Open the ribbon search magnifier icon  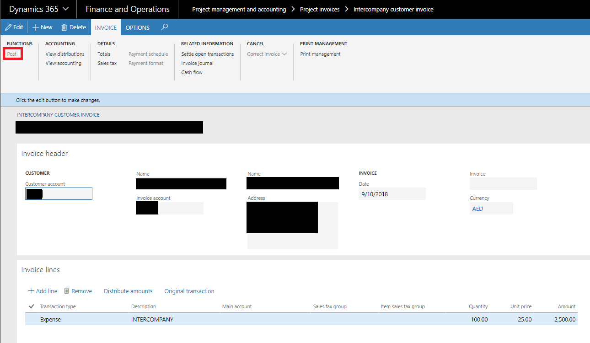coord(165,27)
